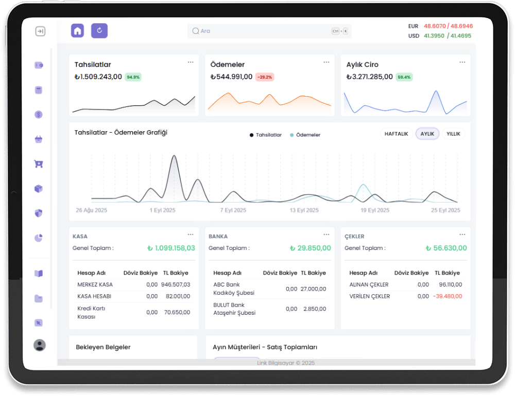Open the dollar coin icon in sidebar
Screen dimensions: 515x396
click(39, 115)
